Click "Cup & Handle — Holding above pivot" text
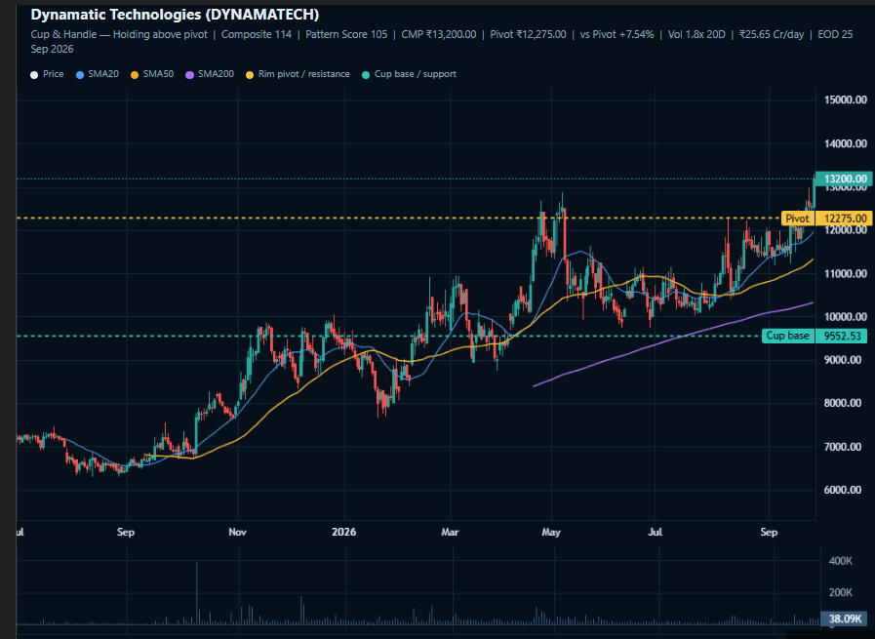The height and width of the screenshot is (639, 875). (x=119, y=34)
